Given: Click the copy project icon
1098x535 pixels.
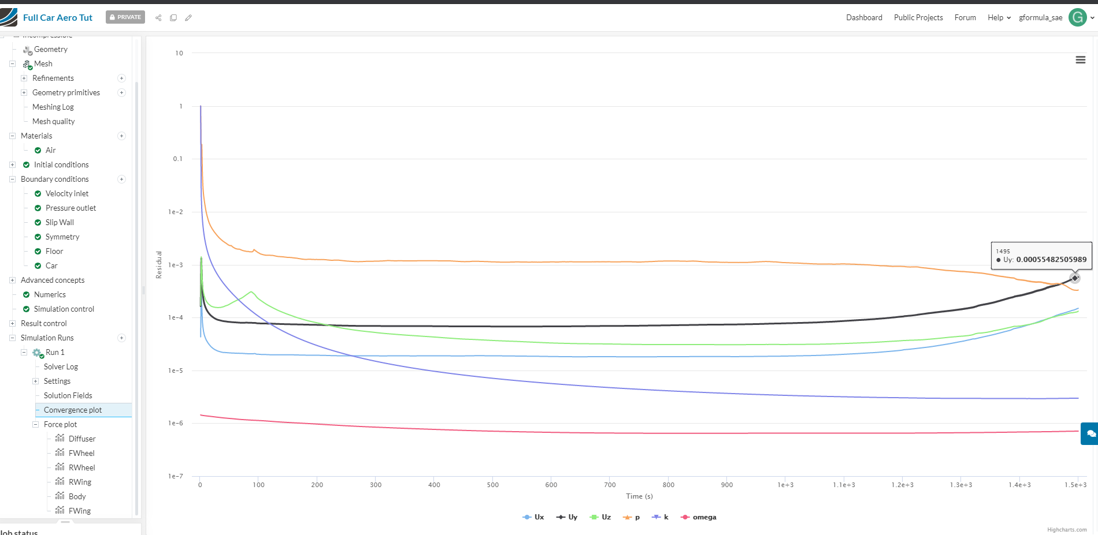Looking at the screenshot, I should [173, 18].
